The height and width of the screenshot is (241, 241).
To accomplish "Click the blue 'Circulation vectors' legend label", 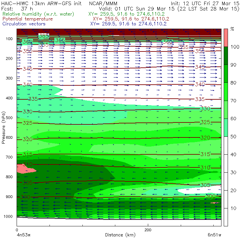I will pos(24,24).
